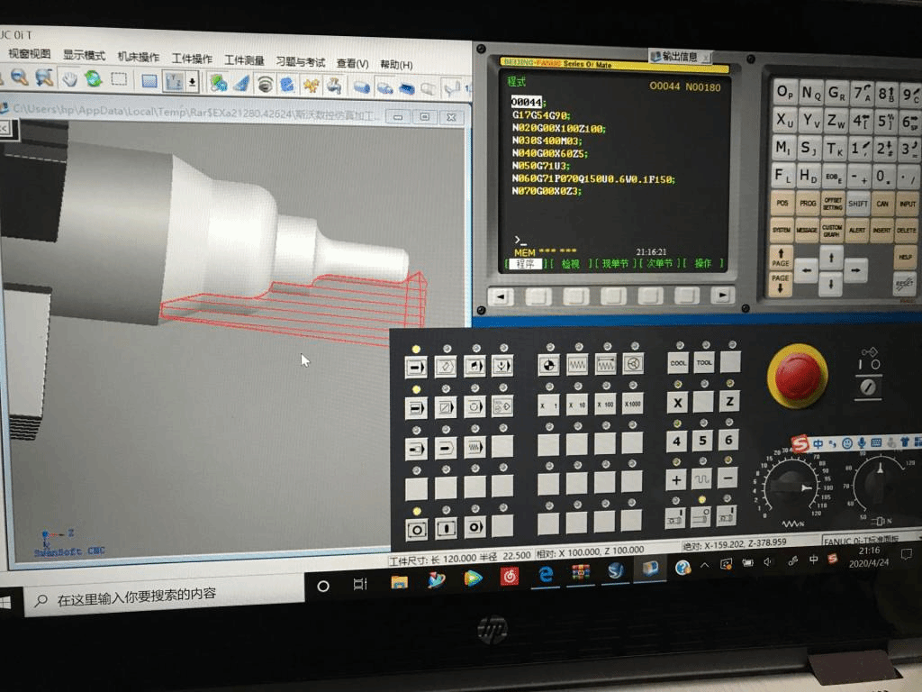Select the 程序 softkey label on CNC screen
This screenshot has height=692, width=922.
(525, 264)
